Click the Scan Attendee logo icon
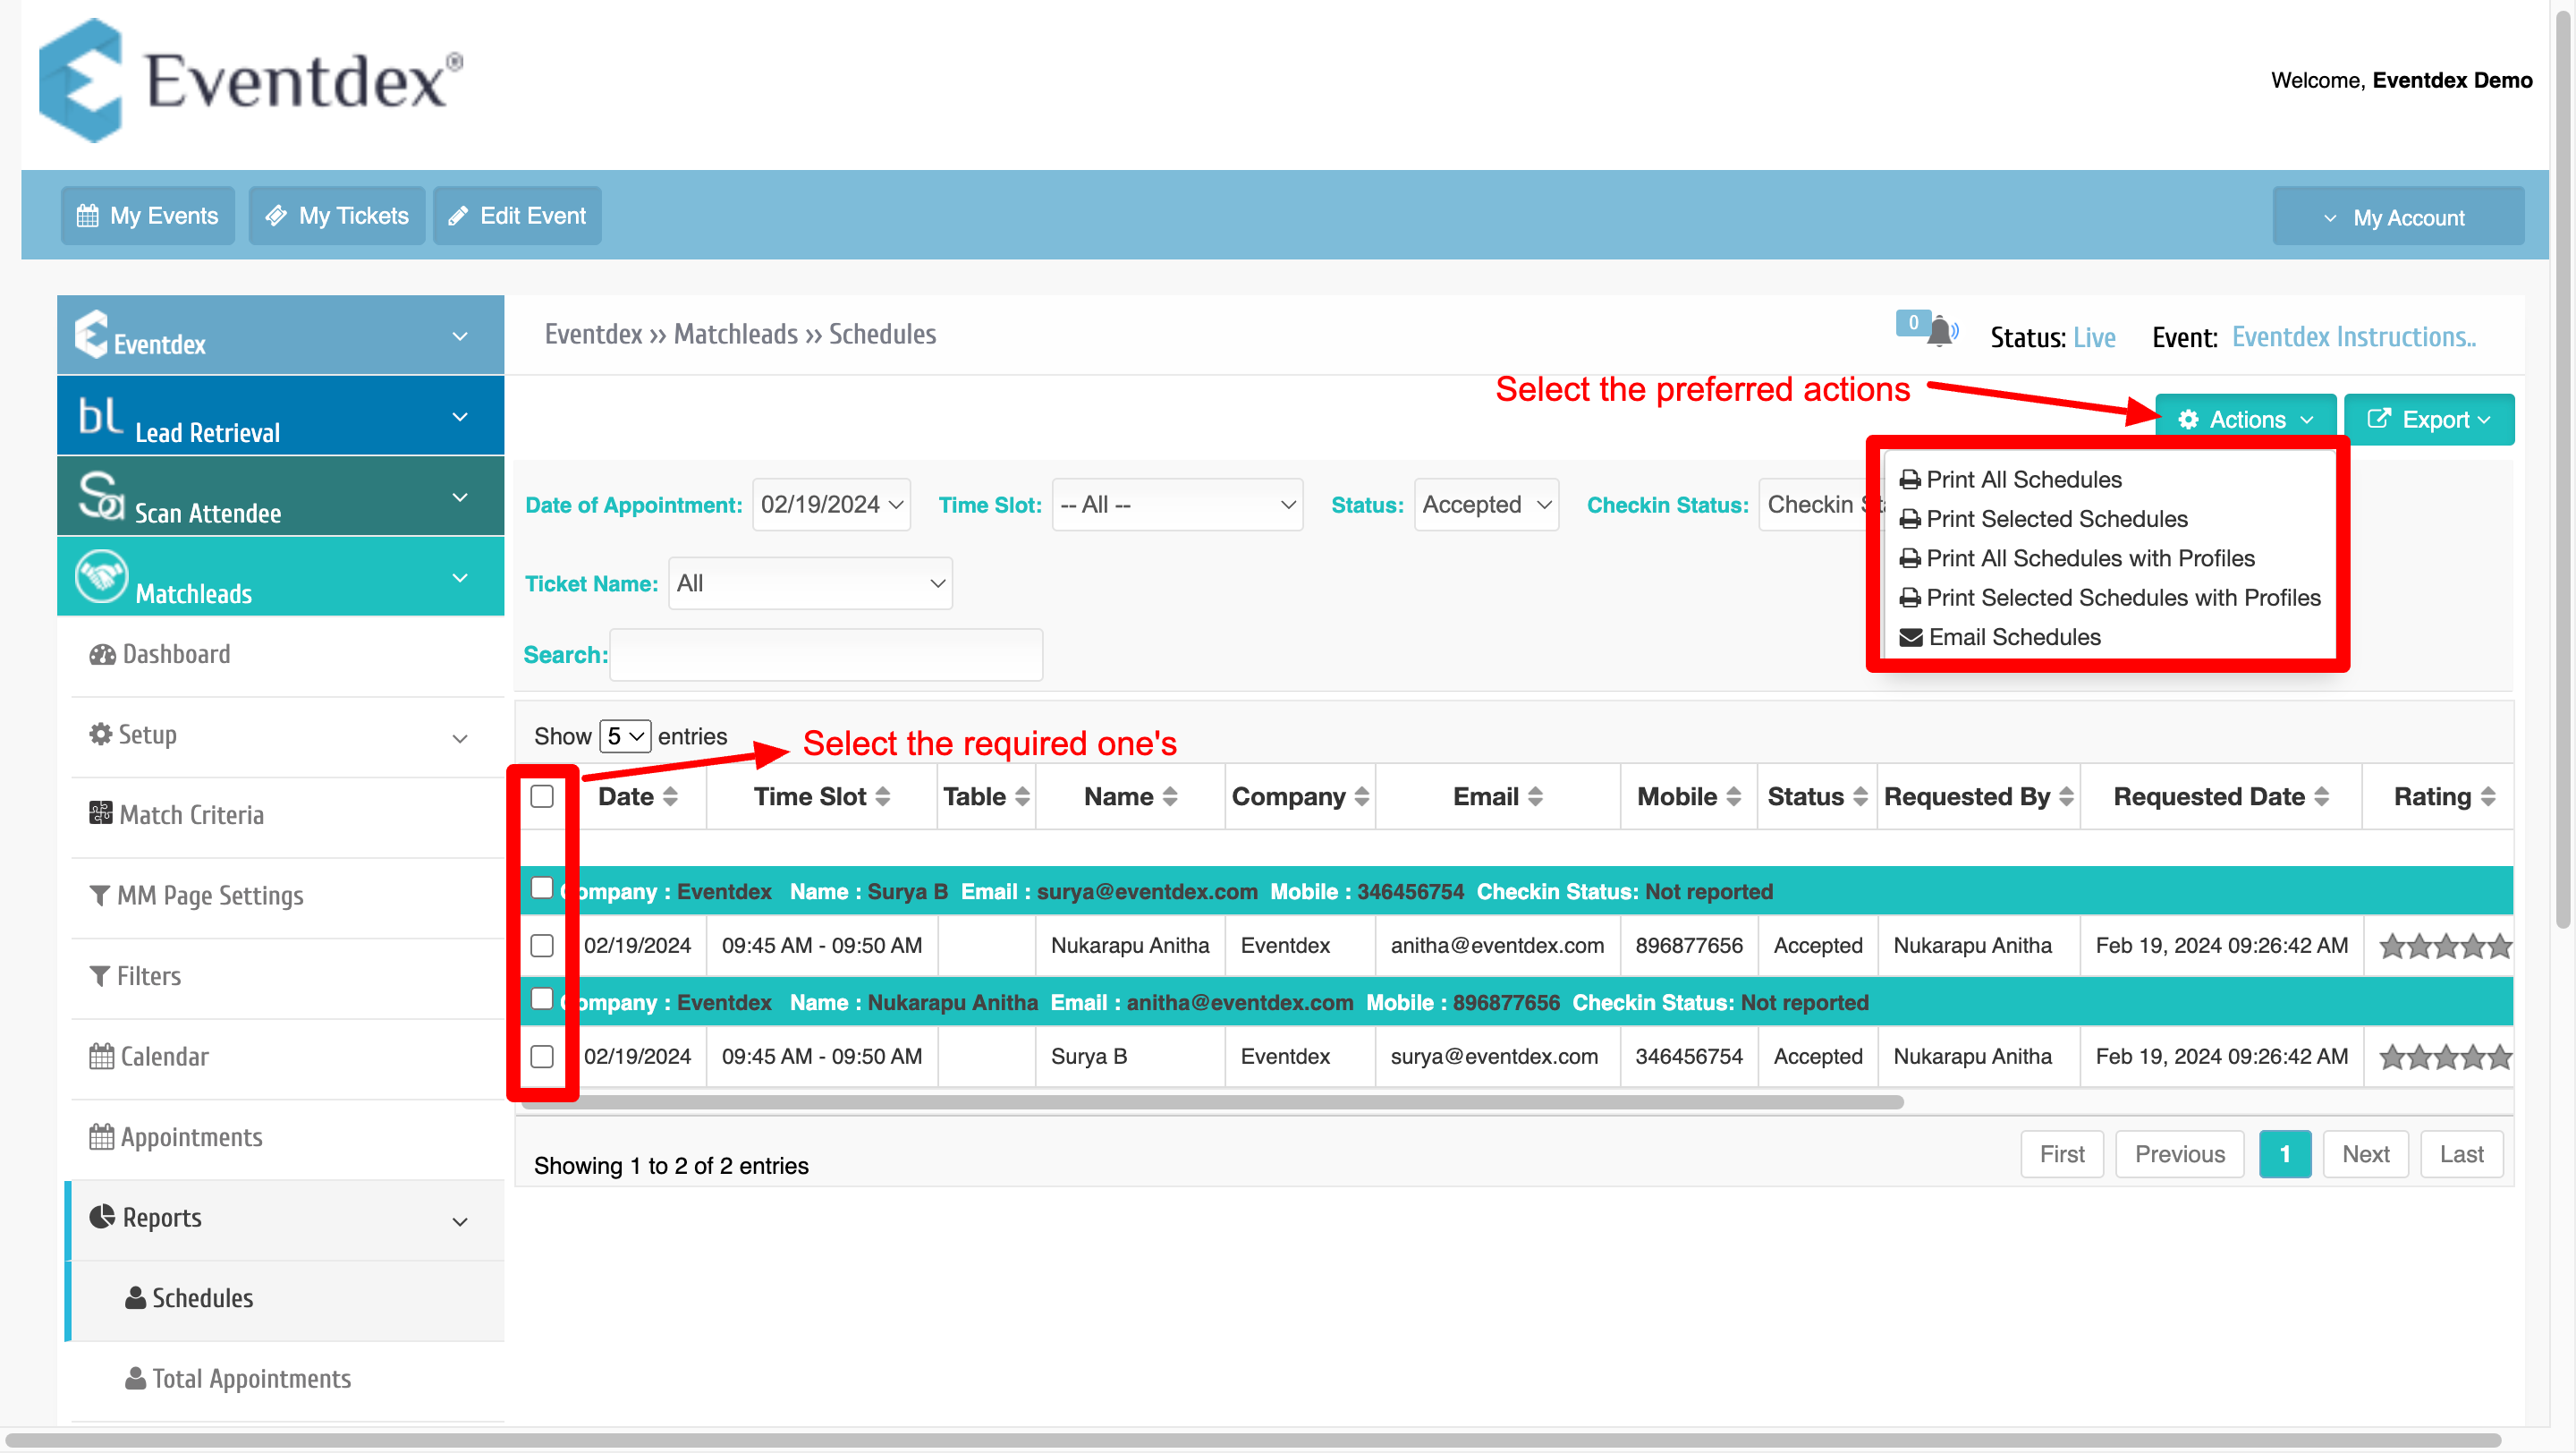Viewport: 2576px width, 1453px height. tap(101, 496)
